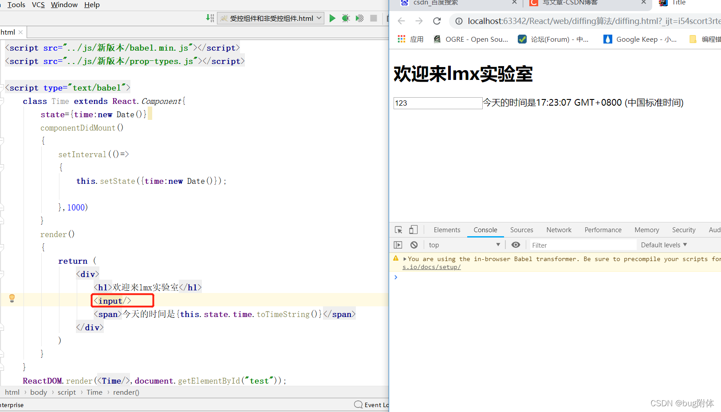The height and width of the screenshot is (412, 721).
Task: Open the Window menu
Action: [x=64, y=5]
